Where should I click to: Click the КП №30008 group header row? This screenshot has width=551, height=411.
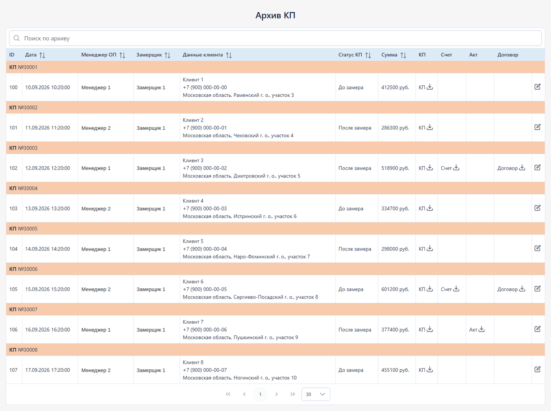coord(275,350)
